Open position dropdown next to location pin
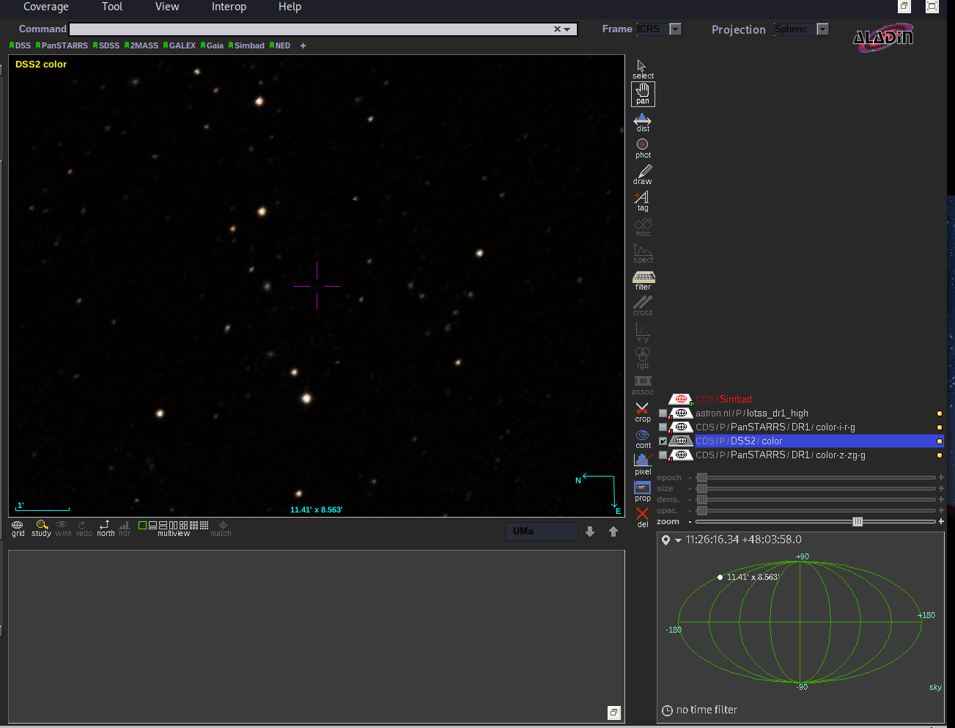The image size is (955, 728). click(x=678, y=541)
